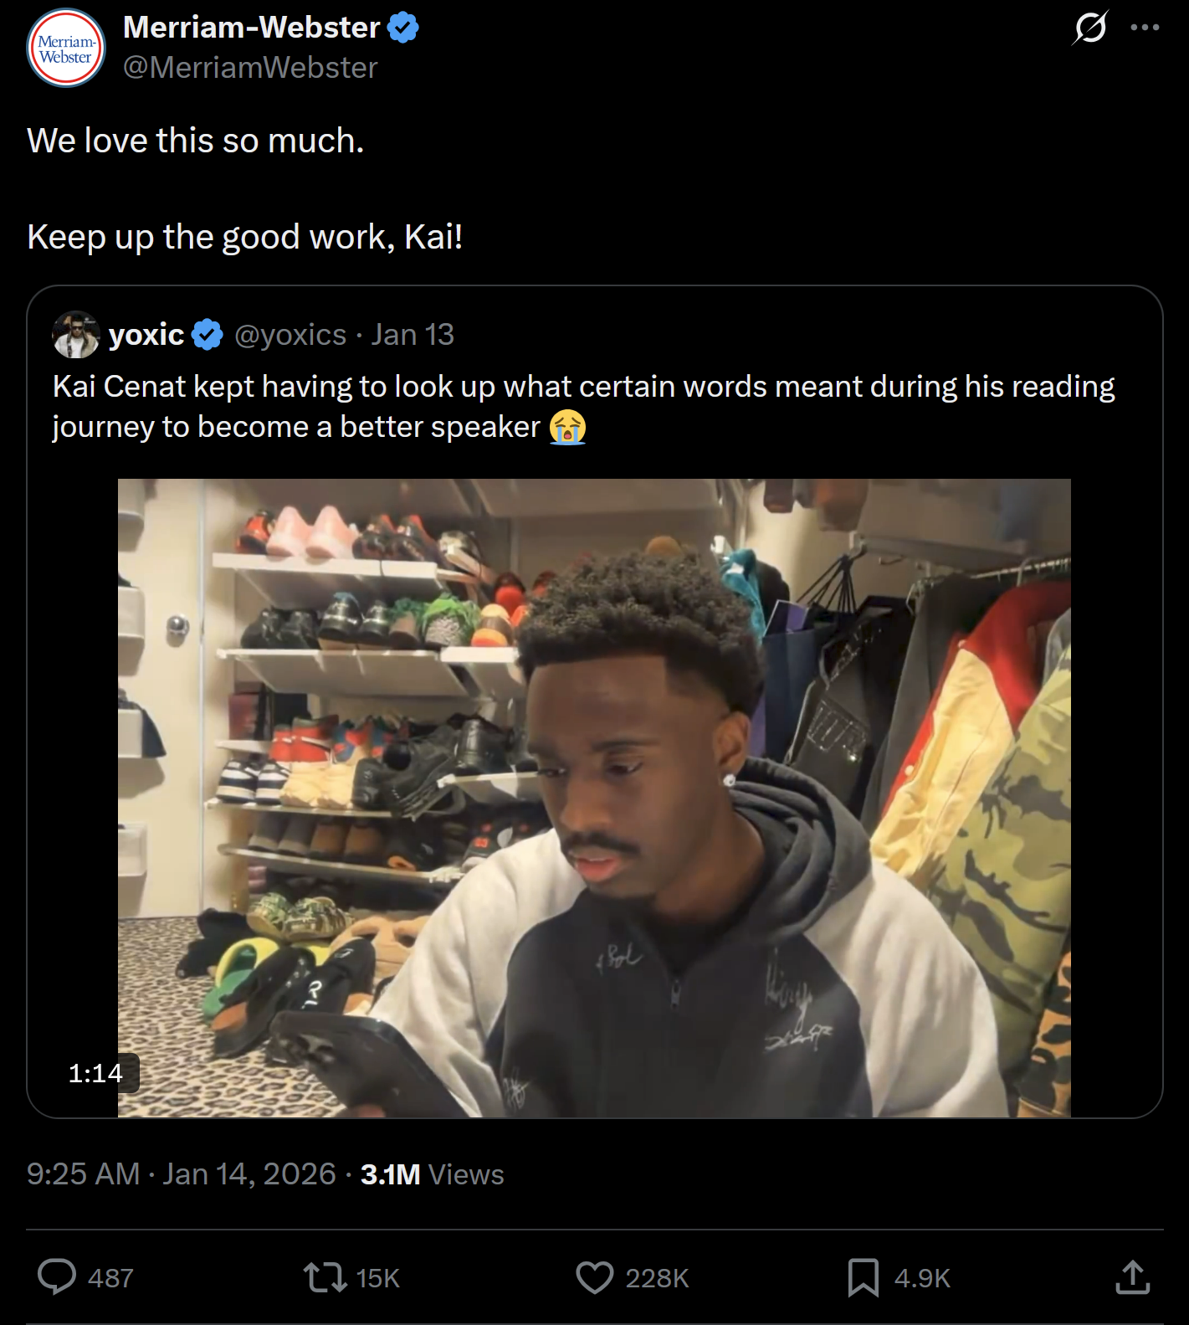Click the Grok icon at top right

click(1089, 28)
